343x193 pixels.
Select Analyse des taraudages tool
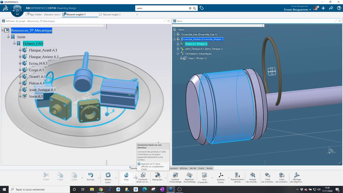(x=252, y=178)
